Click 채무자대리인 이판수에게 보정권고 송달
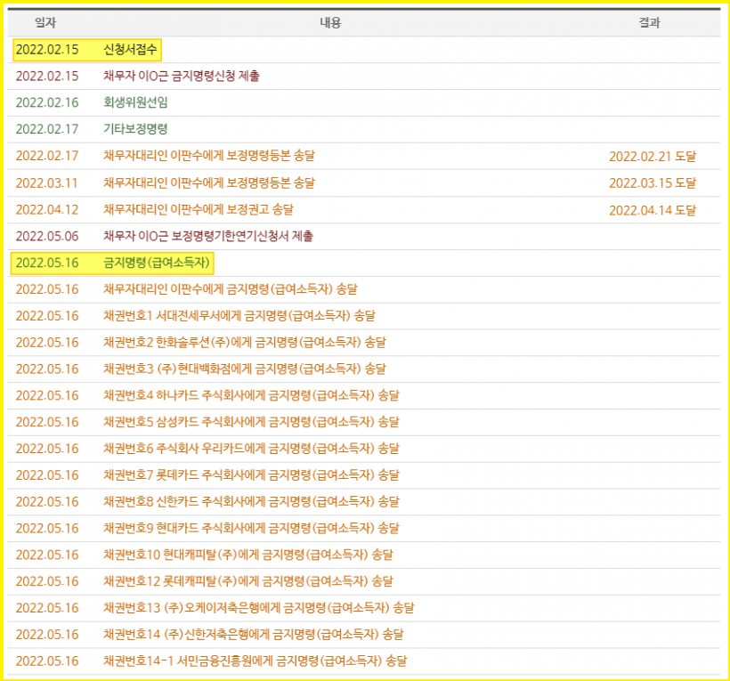Screen dimensions: 730x681 click(x=199, y=209)
